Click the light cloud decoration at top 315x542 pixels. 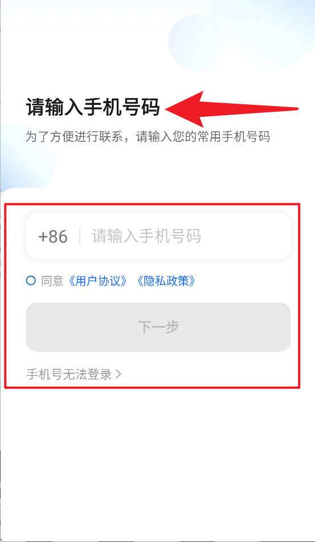(242, 35)
